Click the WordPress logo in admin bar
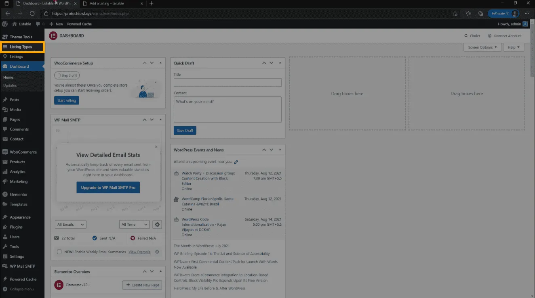The width and height of the screenshot is (535, 298). tap(5, 24)
